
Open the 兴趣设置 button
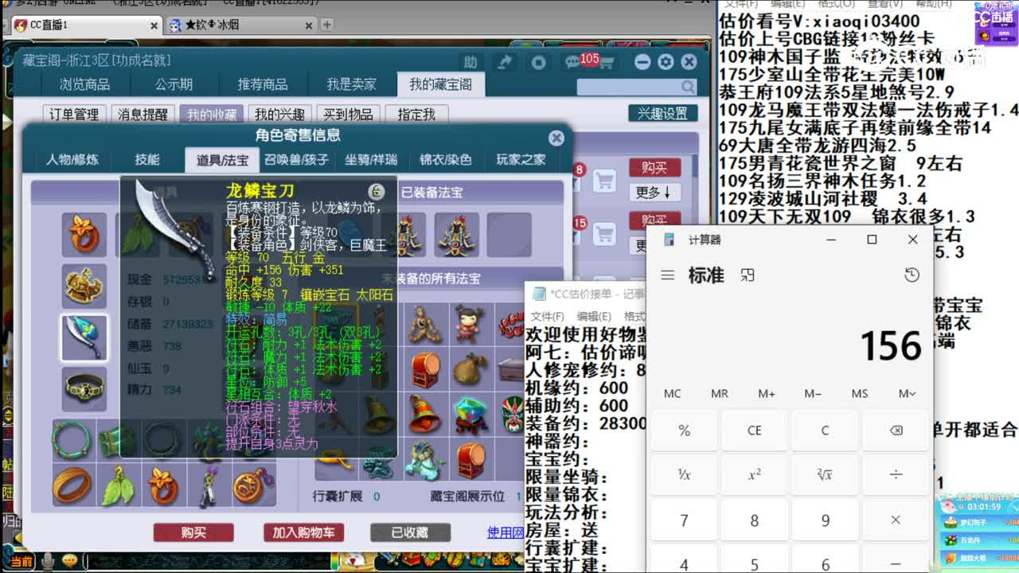[x=662, y=114]
